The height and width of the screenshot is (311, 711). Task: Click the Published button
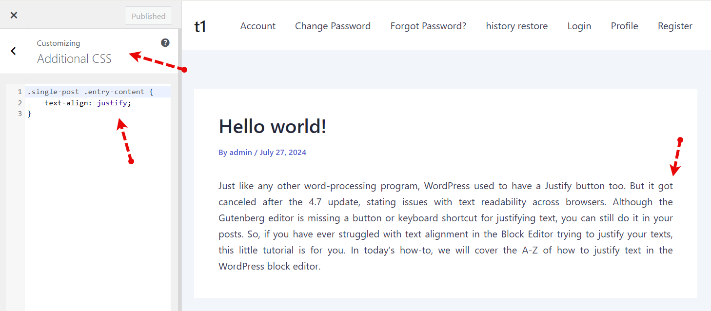click(x=148, y=16)
